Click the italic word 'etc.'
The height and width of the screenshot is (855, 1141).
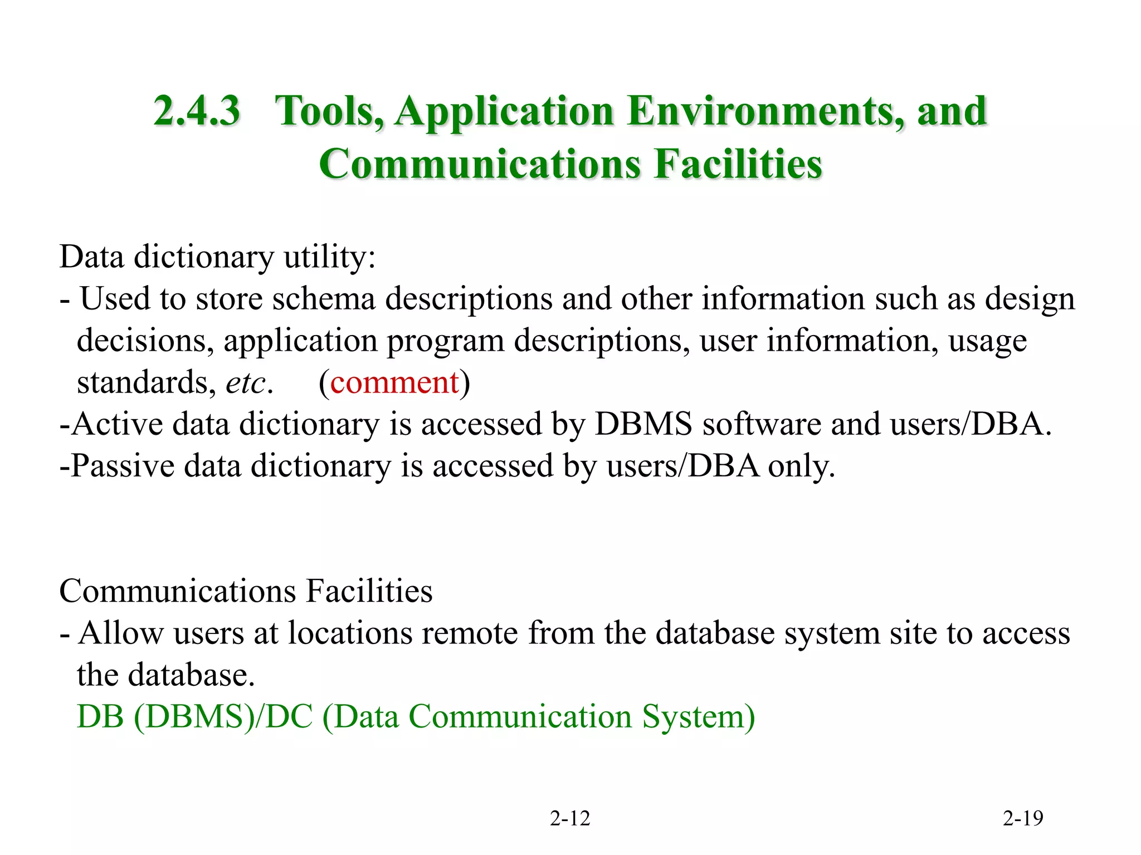pyautogui.click(x=250, y=383)
